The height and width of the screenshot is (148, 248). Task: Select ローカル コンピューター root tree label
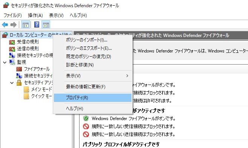pyautogui.click(x=40, y=35)
